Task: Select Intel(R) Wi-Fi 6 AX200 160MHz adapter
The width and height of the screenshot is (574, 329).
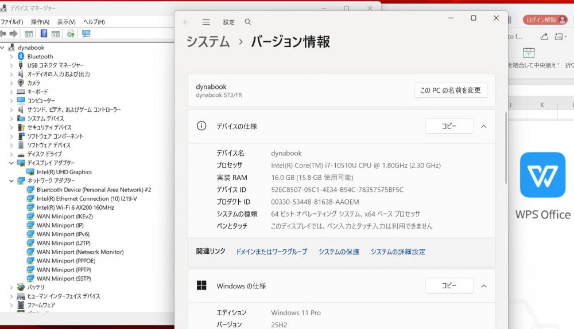Action: (75, 207)
